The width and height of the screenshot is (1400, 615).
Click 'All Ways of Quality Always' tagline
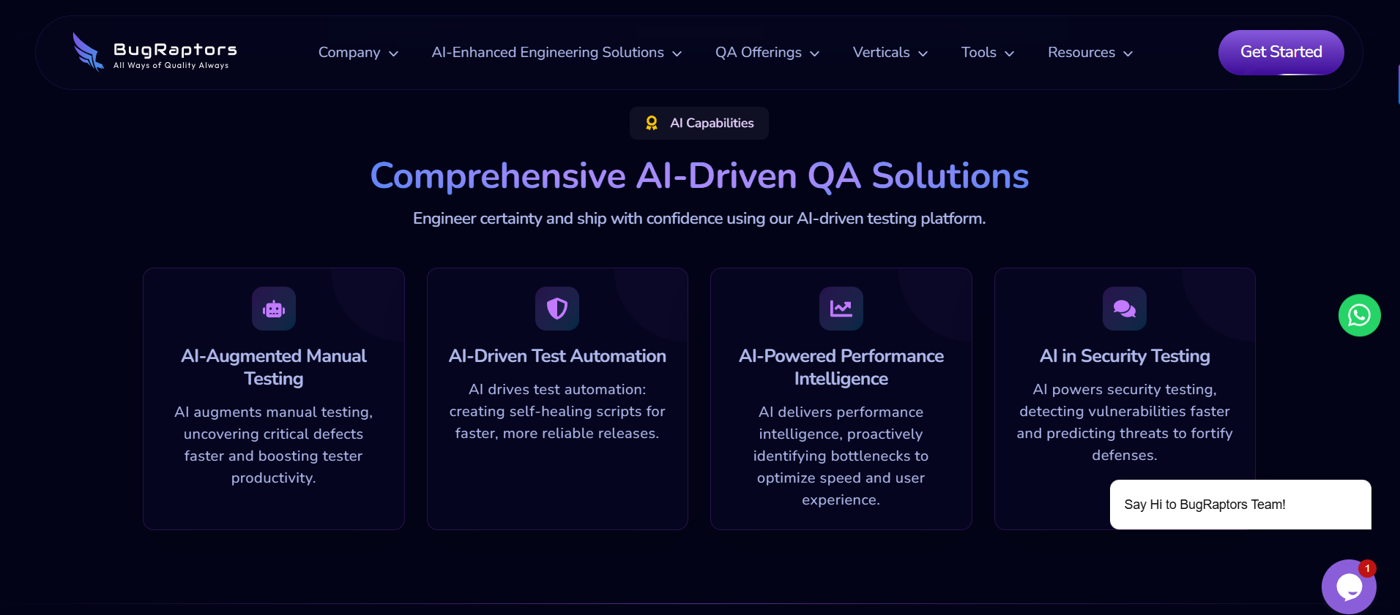[x=171, y=65]
